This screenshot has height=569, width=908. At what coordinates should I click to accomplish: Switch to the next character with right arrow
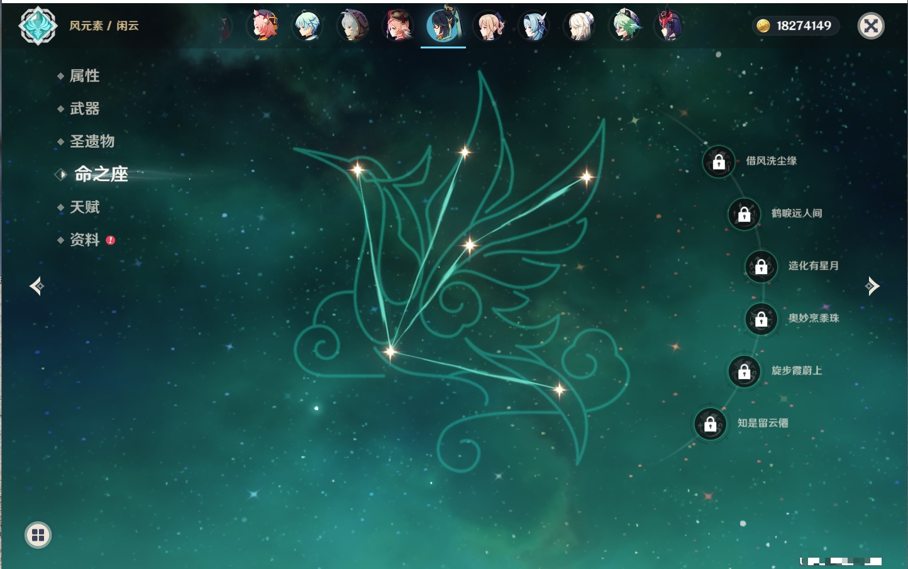pyautogui.click(x=872, y=286)
